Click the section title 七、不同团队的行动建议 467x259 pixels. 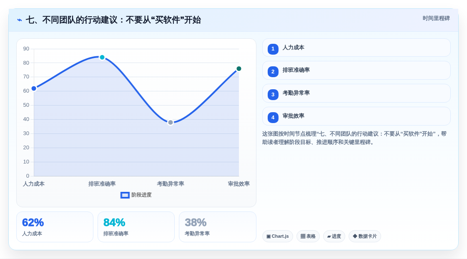pos(113,20)
